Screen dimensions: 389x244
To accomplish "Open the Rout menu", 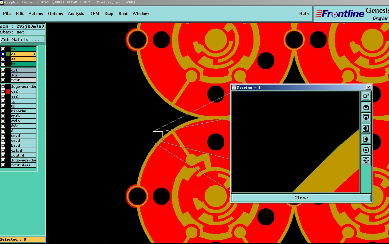I will [123, 14].
